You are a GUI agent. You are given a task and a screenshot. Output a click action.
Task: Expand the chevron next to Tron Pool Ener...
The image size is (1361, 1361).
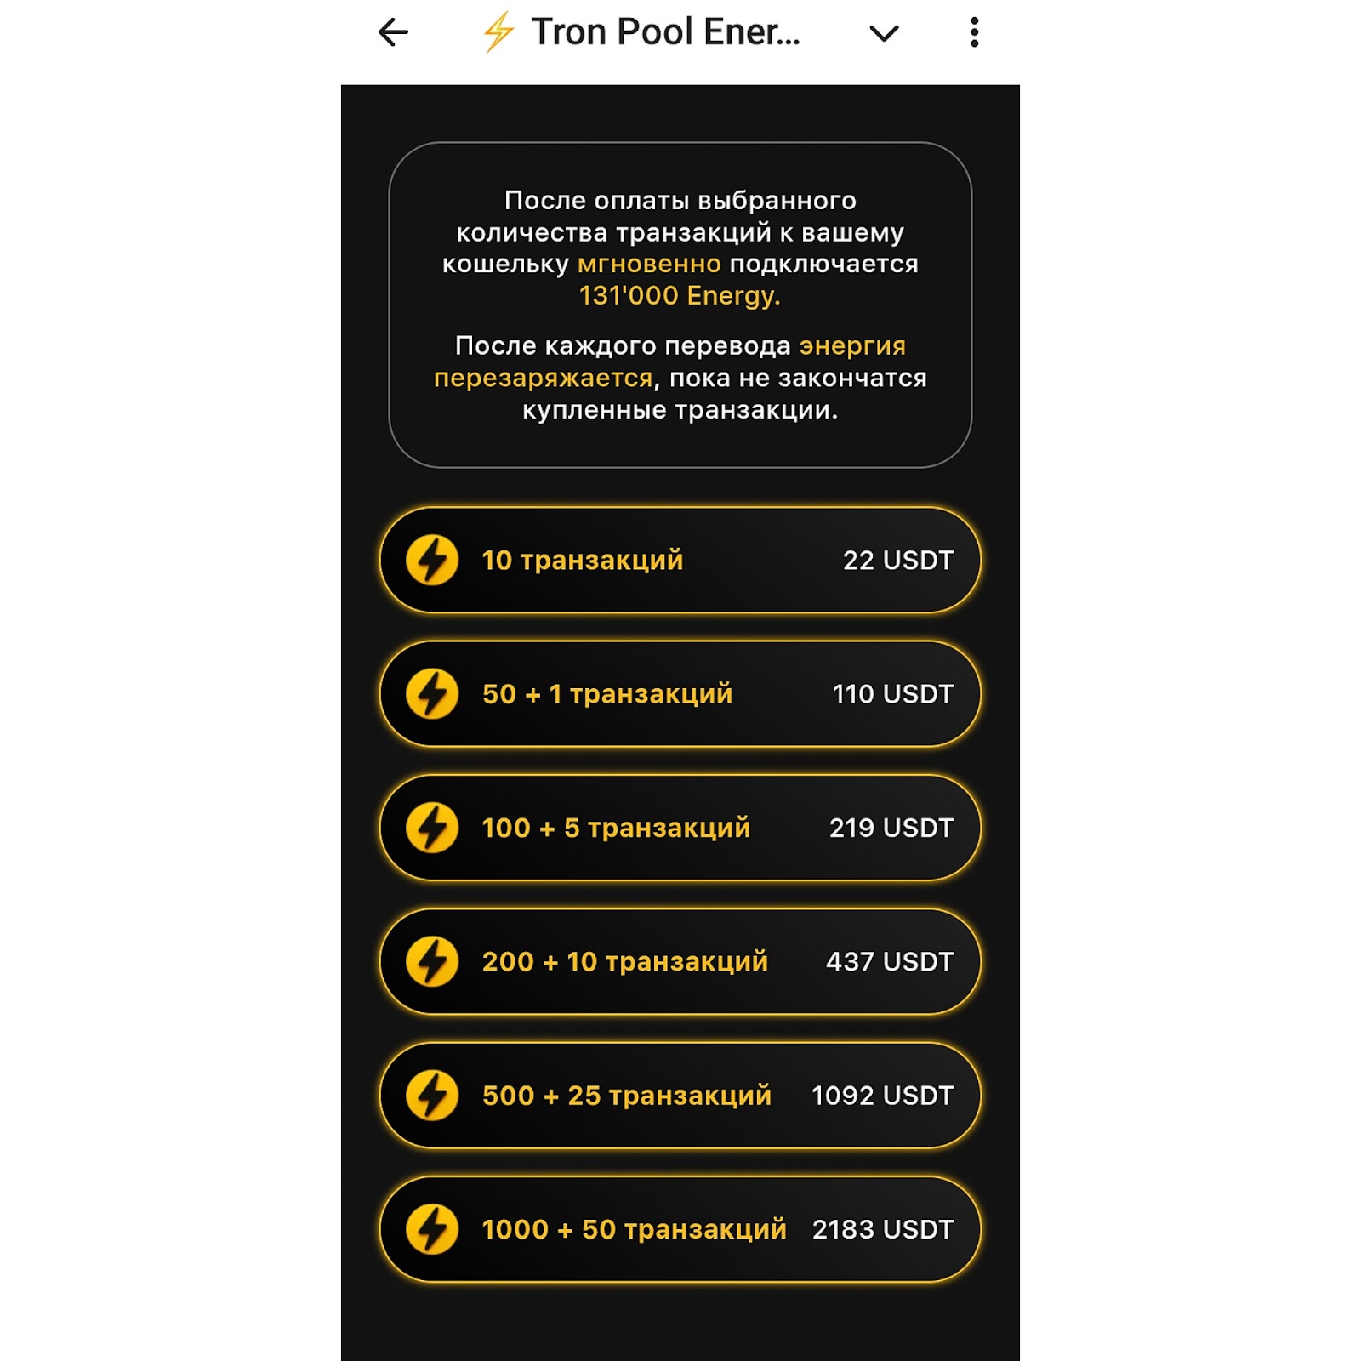(885, 32)
